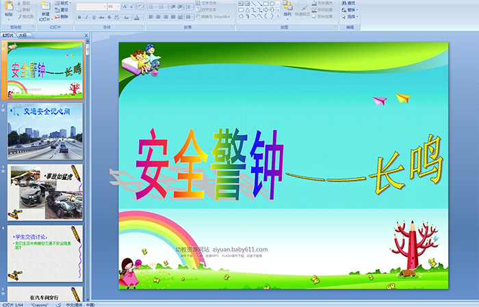Open the font name dropdown
Viewport: 479px width, 307px height.
(105, 6)
